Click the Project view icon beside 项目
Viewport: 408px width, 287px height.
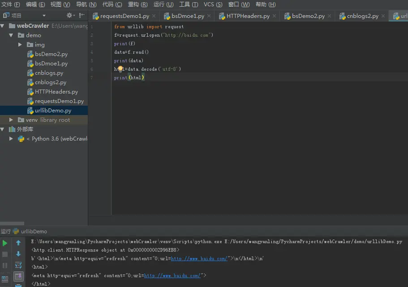coord(6,15)
